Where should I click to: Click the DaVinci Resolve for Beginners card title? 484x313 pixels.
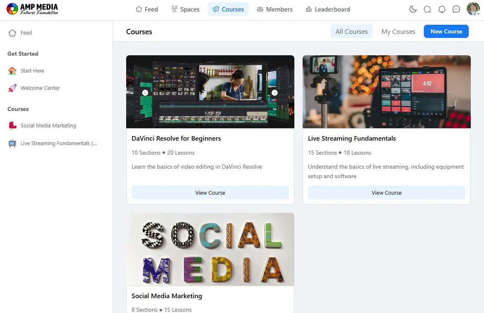tap(176, 138)
